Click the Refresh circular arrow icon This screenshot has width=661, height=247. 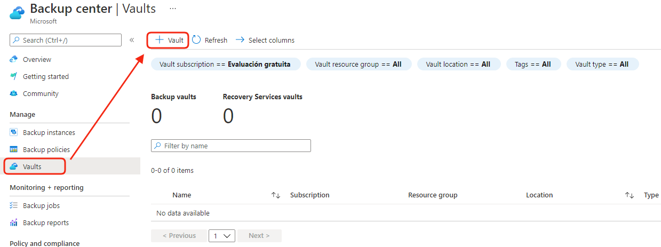[x=196, y=40]
